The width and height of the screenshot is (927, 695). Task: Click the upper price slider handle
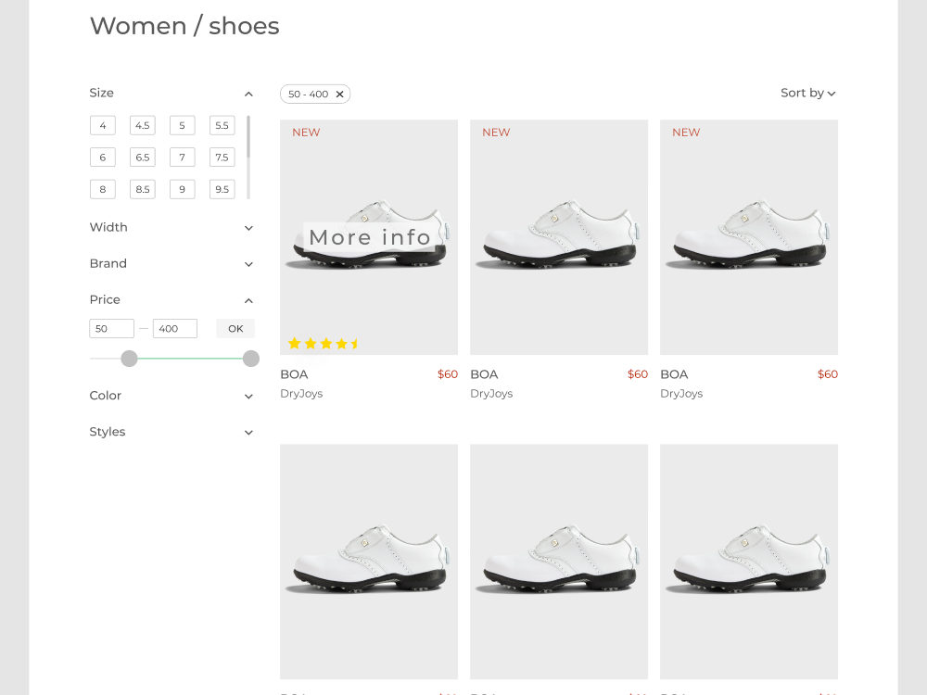[250, 359]
